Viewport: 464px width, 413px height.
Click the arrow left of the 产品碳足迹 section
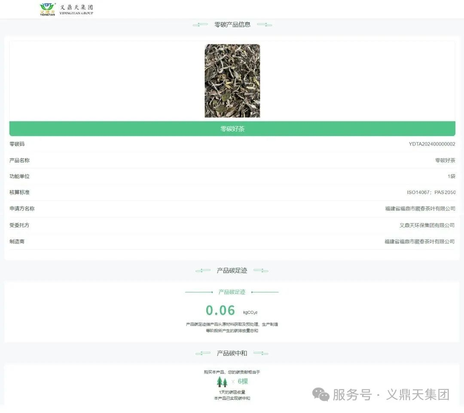(x=202, y=270)
